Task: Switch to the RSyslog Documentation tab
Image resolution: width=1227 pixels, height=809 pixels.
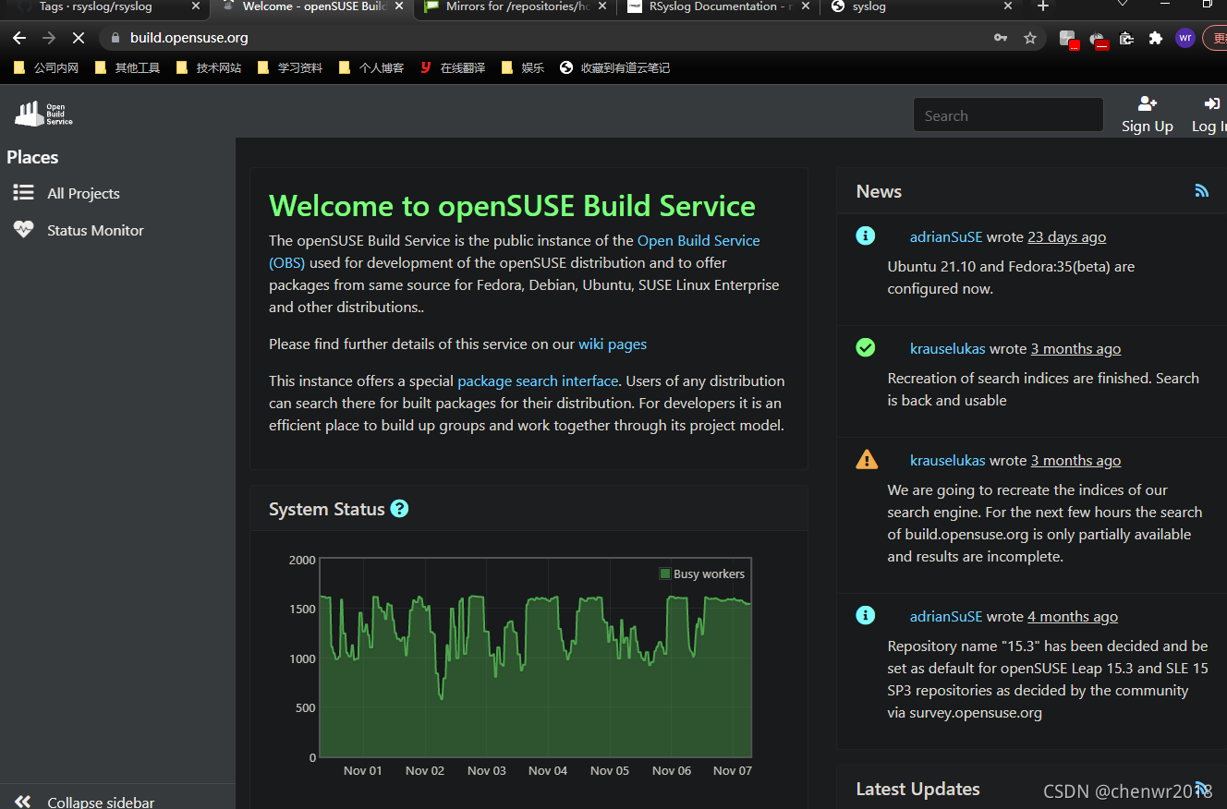Action: coord(721,6)
